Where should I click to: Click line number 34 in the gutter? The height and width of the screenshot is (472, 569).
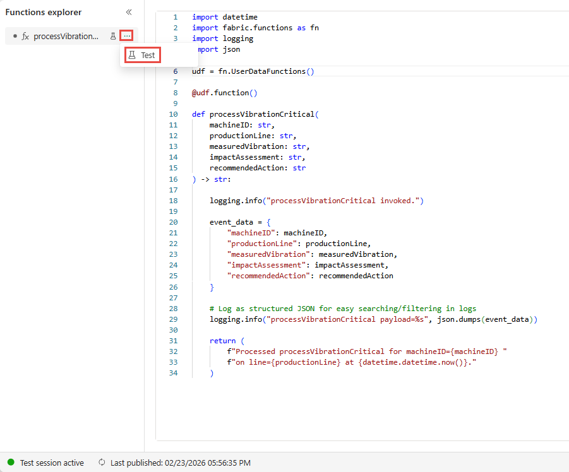point(174,373)
